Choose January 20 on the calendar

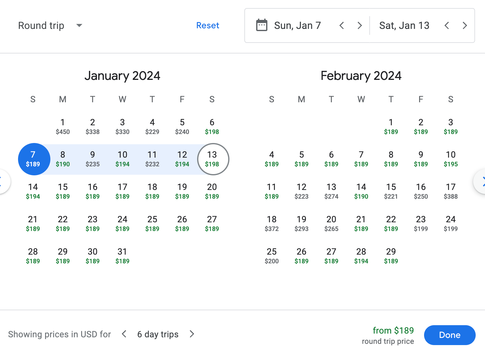tap(212, 191)
